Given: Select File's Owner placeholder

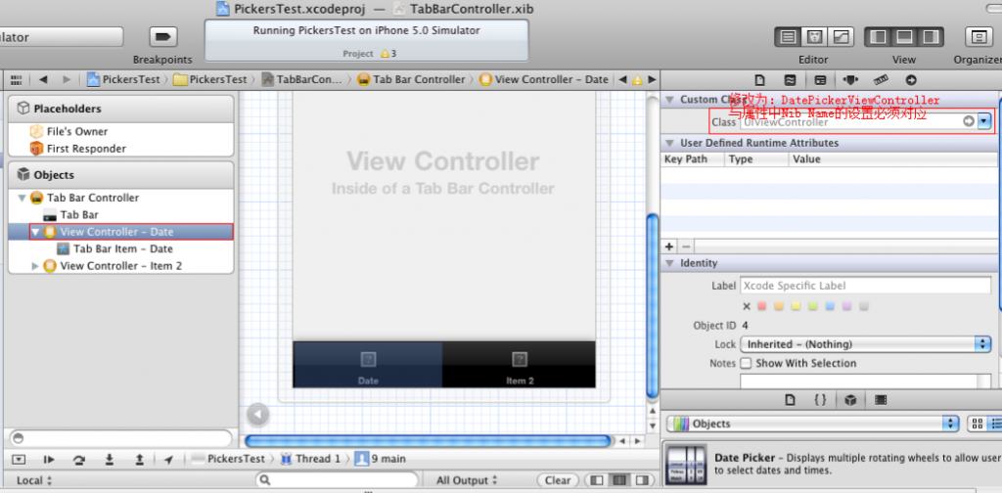Looking at the screenshot, I should (x=76, y=131).
